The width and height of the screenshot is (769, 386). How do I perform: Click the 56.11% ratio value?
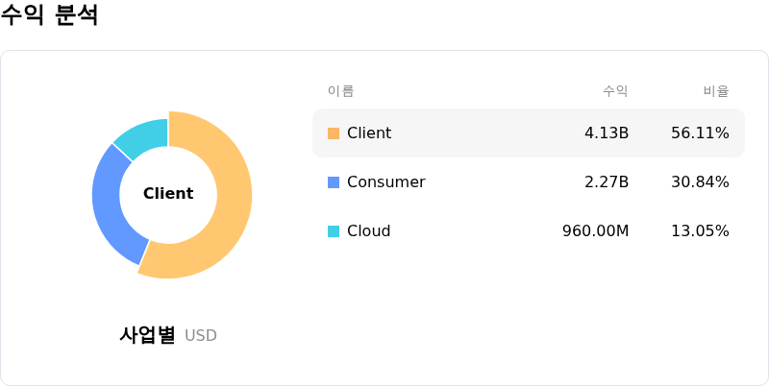(x=700, y=133)
